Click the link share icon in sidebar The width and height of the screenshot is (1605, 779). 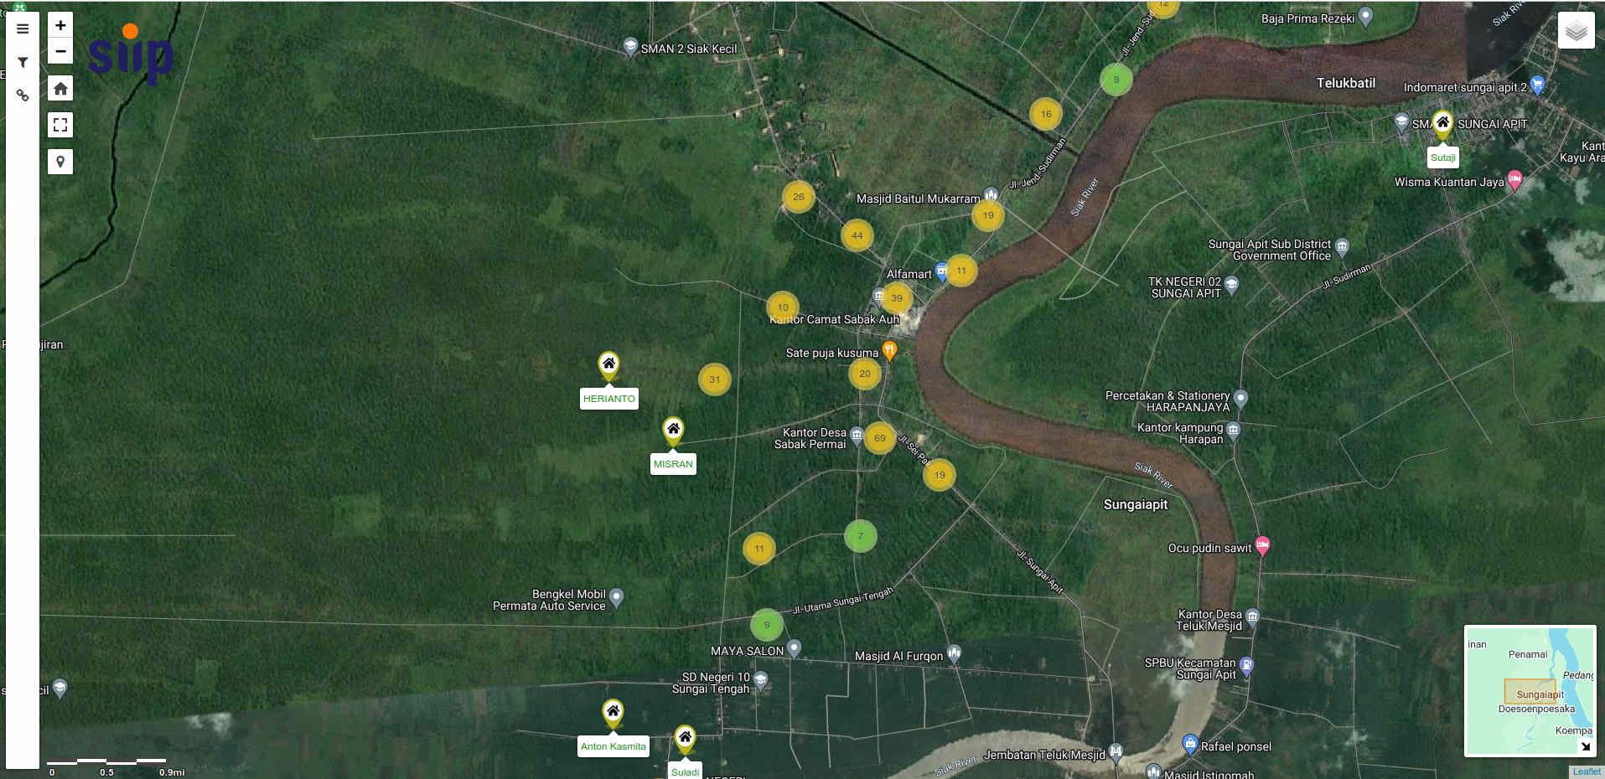(x=23, y=95)
